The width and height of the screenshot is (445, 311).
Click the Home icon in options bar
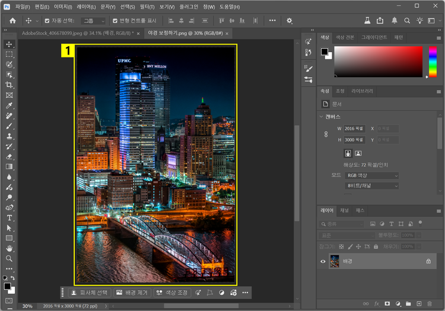pyautogui.click(x=12, y=20)
